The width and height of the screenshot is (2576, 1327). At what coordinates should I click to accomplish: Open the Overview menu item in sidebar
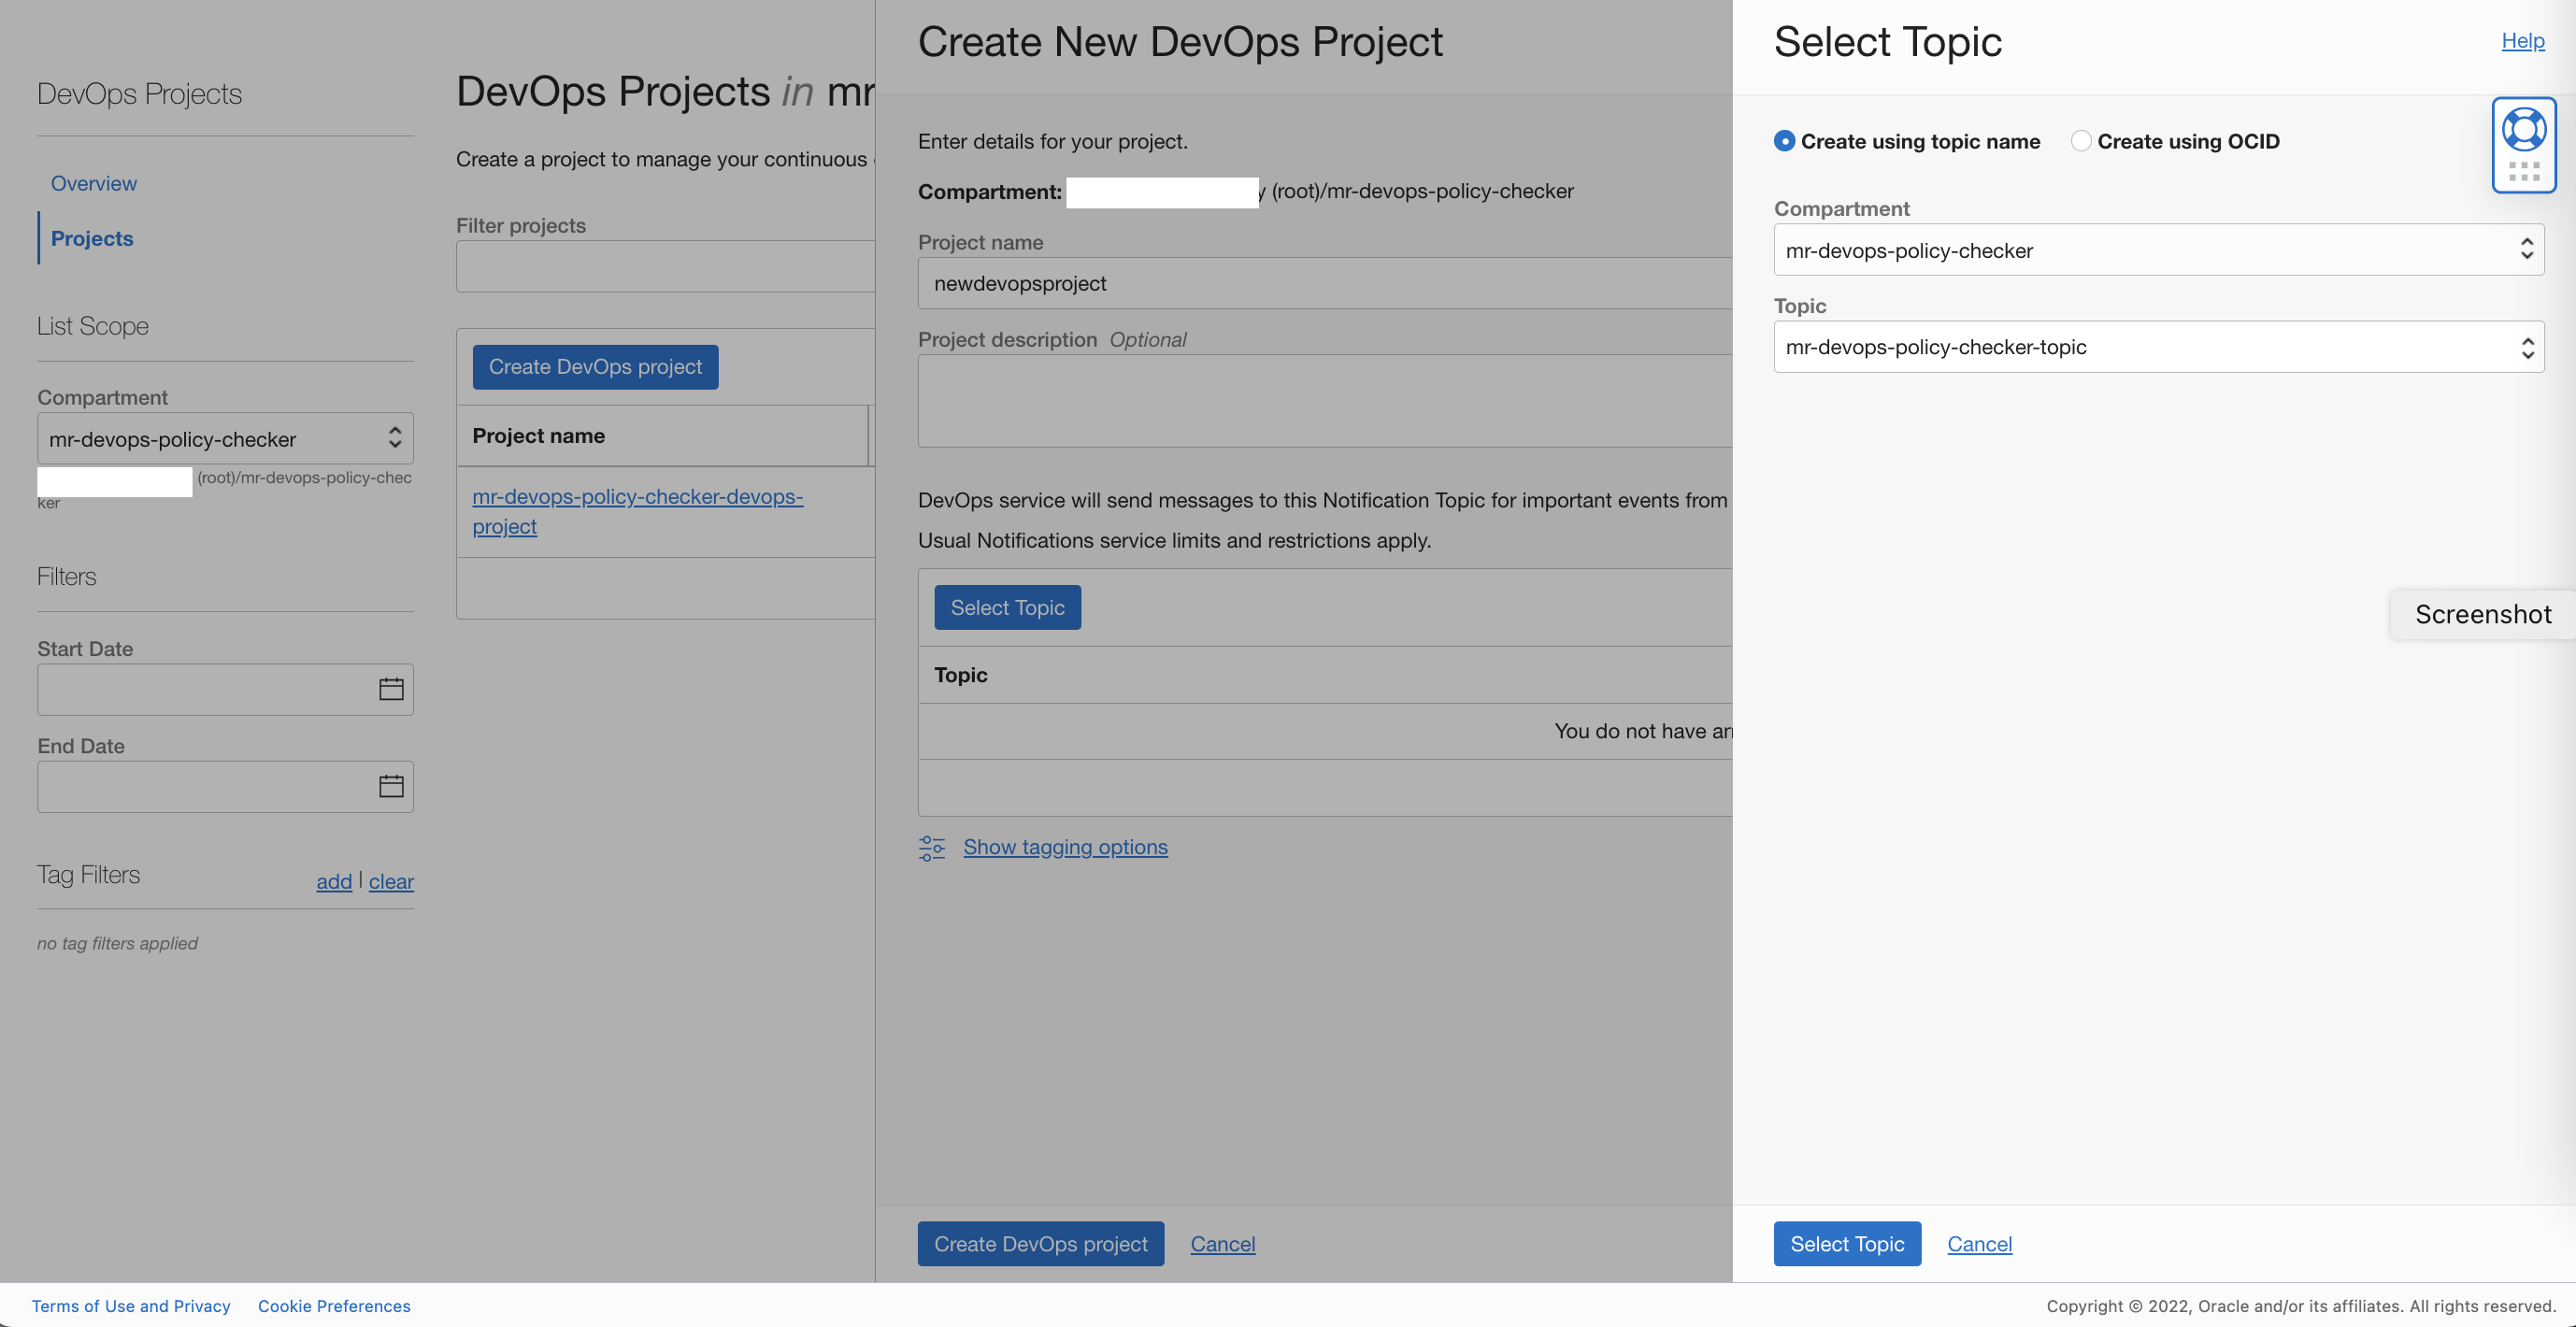pyautogui.click(x=94, y=184)
